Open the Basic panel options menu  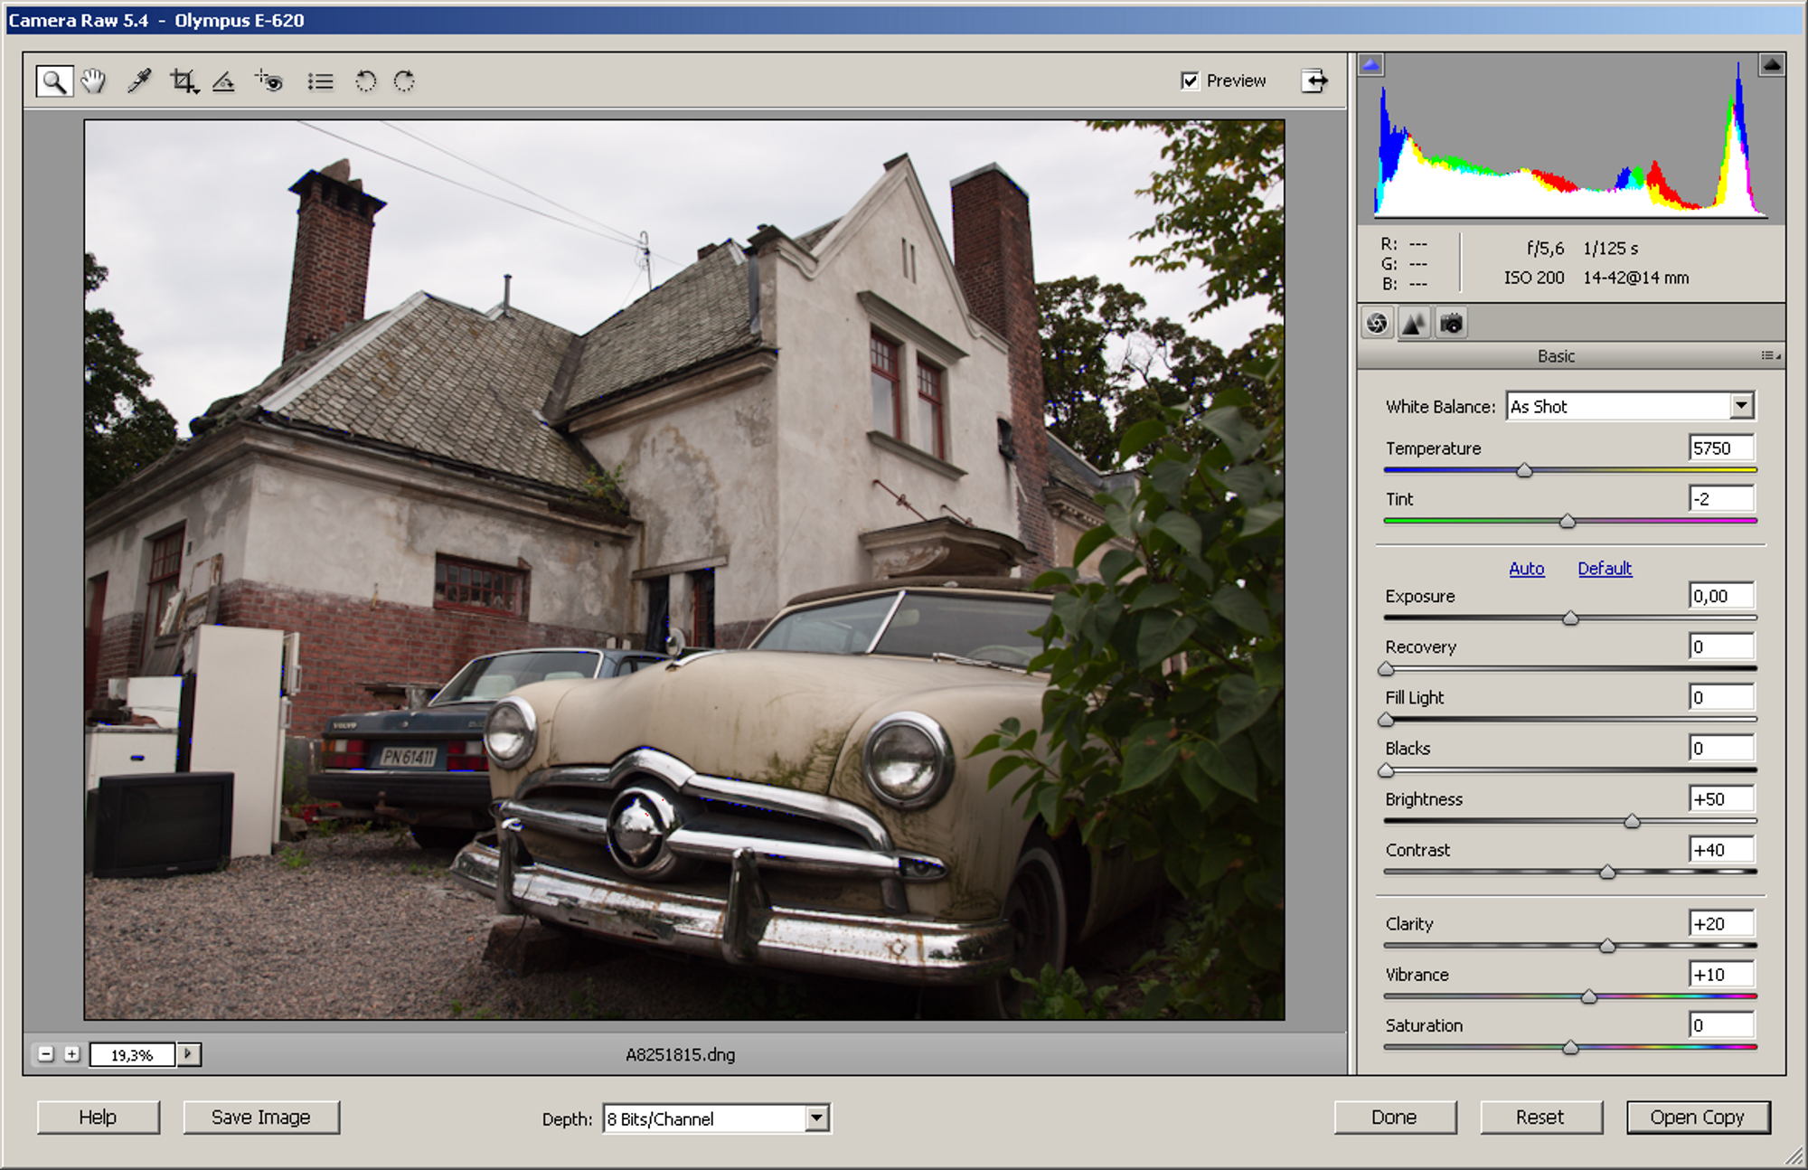(1771, 356)
